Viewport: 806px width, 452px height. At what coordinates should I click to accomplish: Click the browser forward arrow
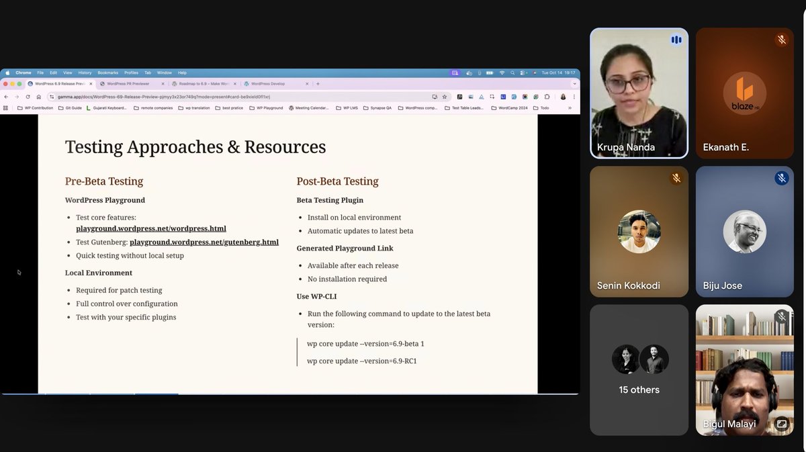(x=17, y=97)
